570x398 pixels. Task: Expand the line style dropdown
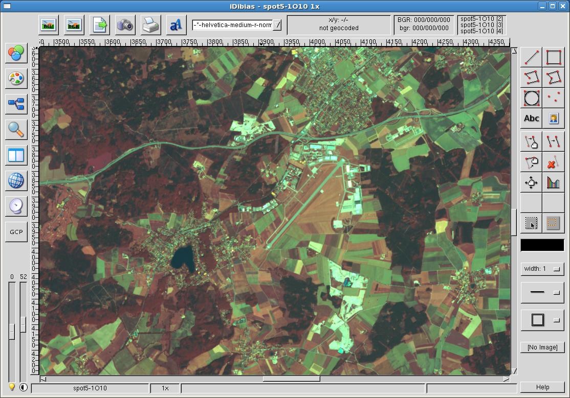pos(557,293)
